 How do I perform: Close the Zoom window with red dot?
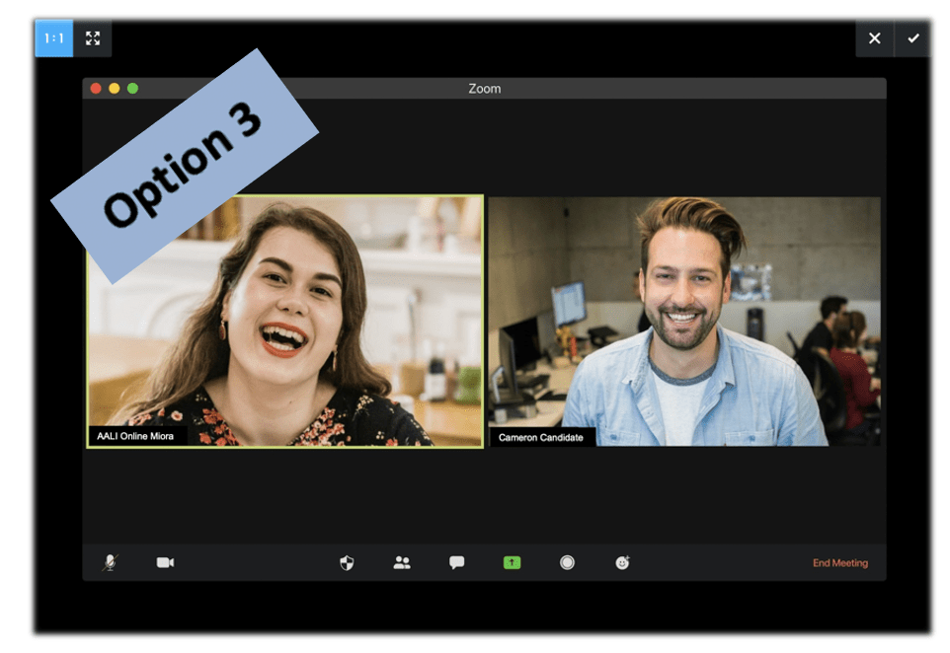tap(96, 89)
